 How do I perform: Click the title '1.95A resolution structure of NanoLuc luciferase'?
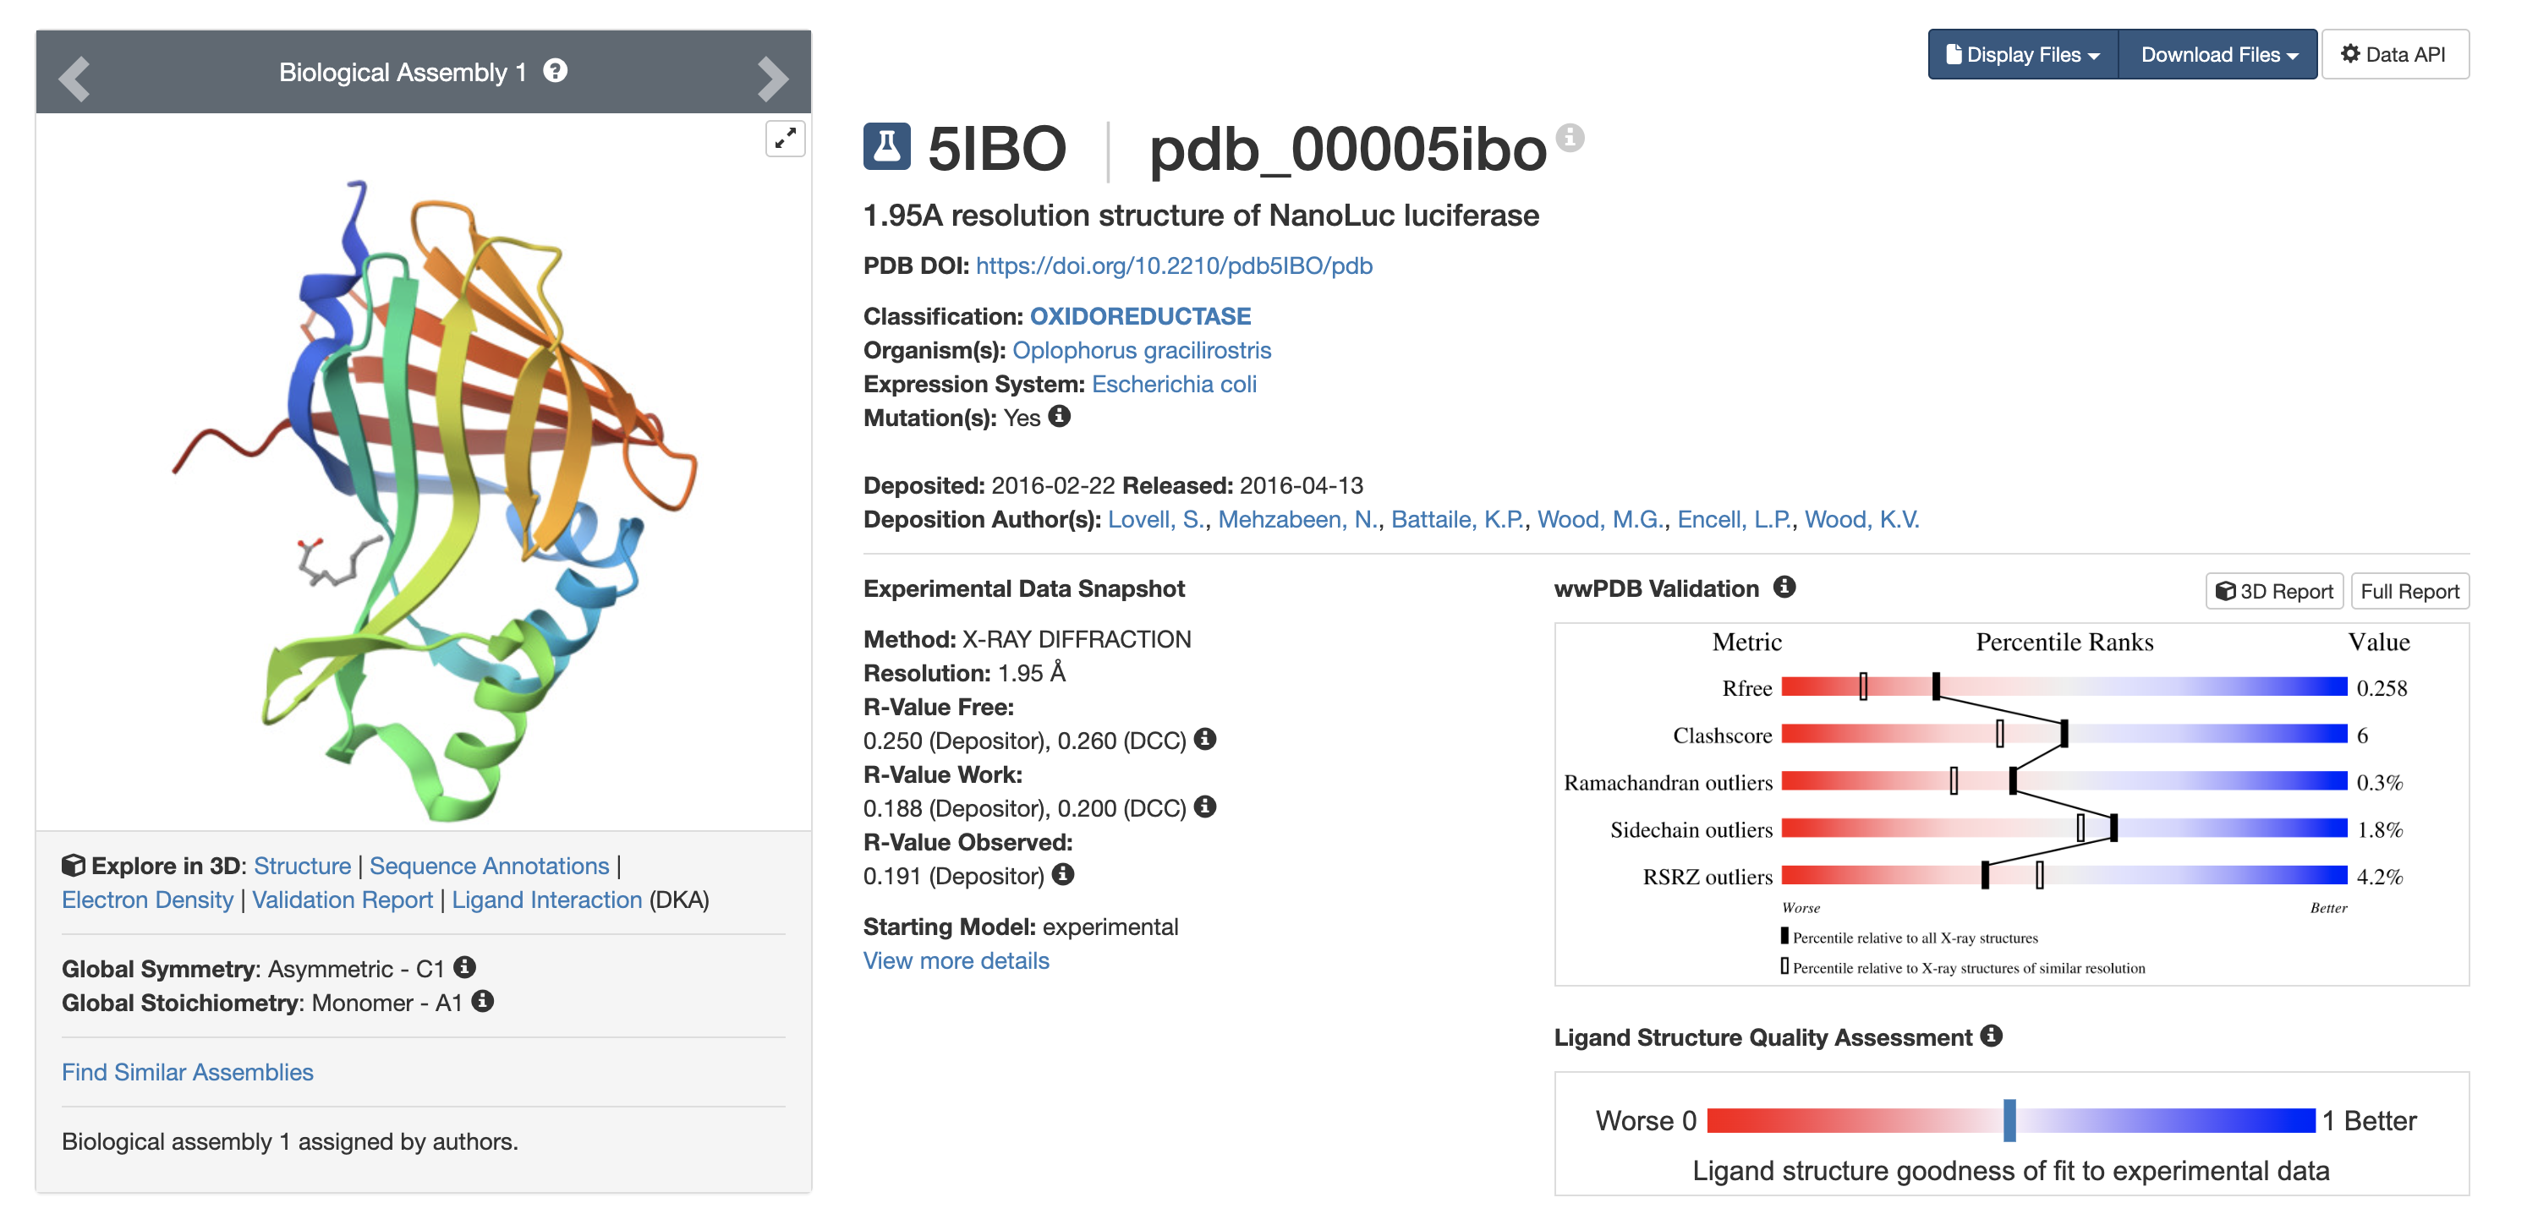pos(1201,216)
